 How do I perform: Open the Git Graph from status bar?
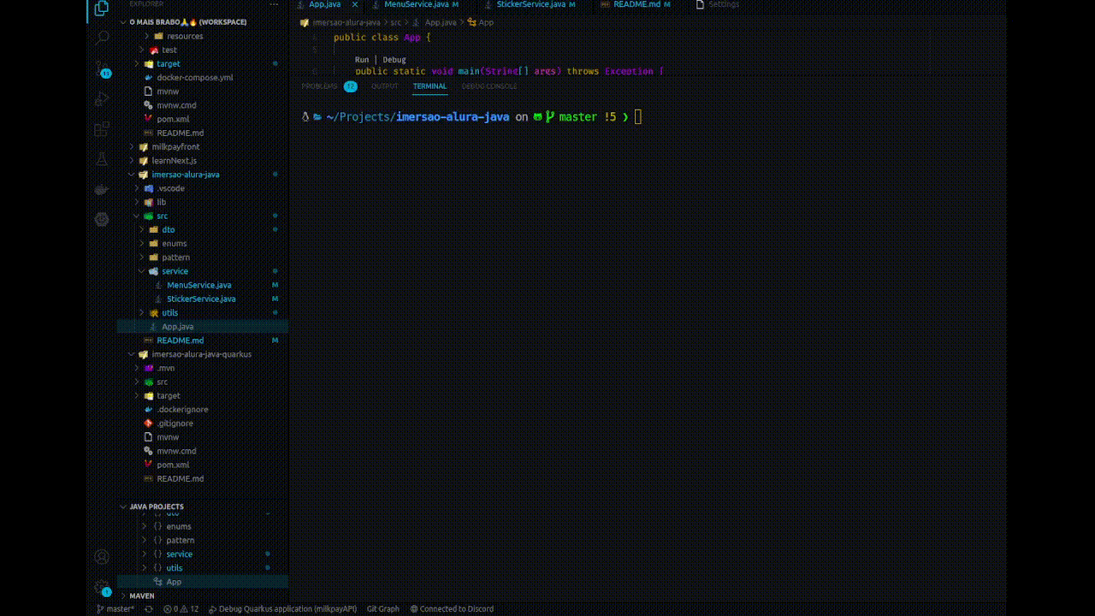(x=382, y=608)
